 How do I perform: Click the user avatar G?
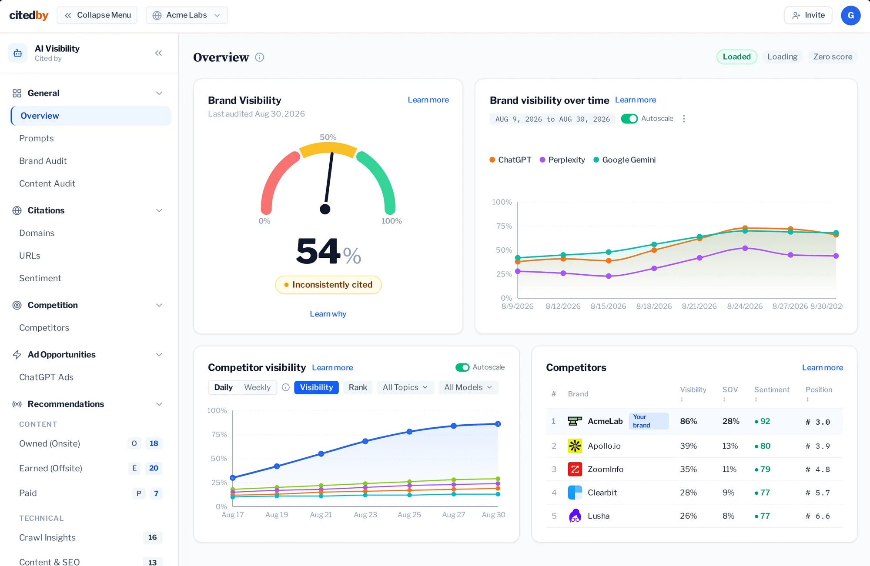click(x=850, y=15)
